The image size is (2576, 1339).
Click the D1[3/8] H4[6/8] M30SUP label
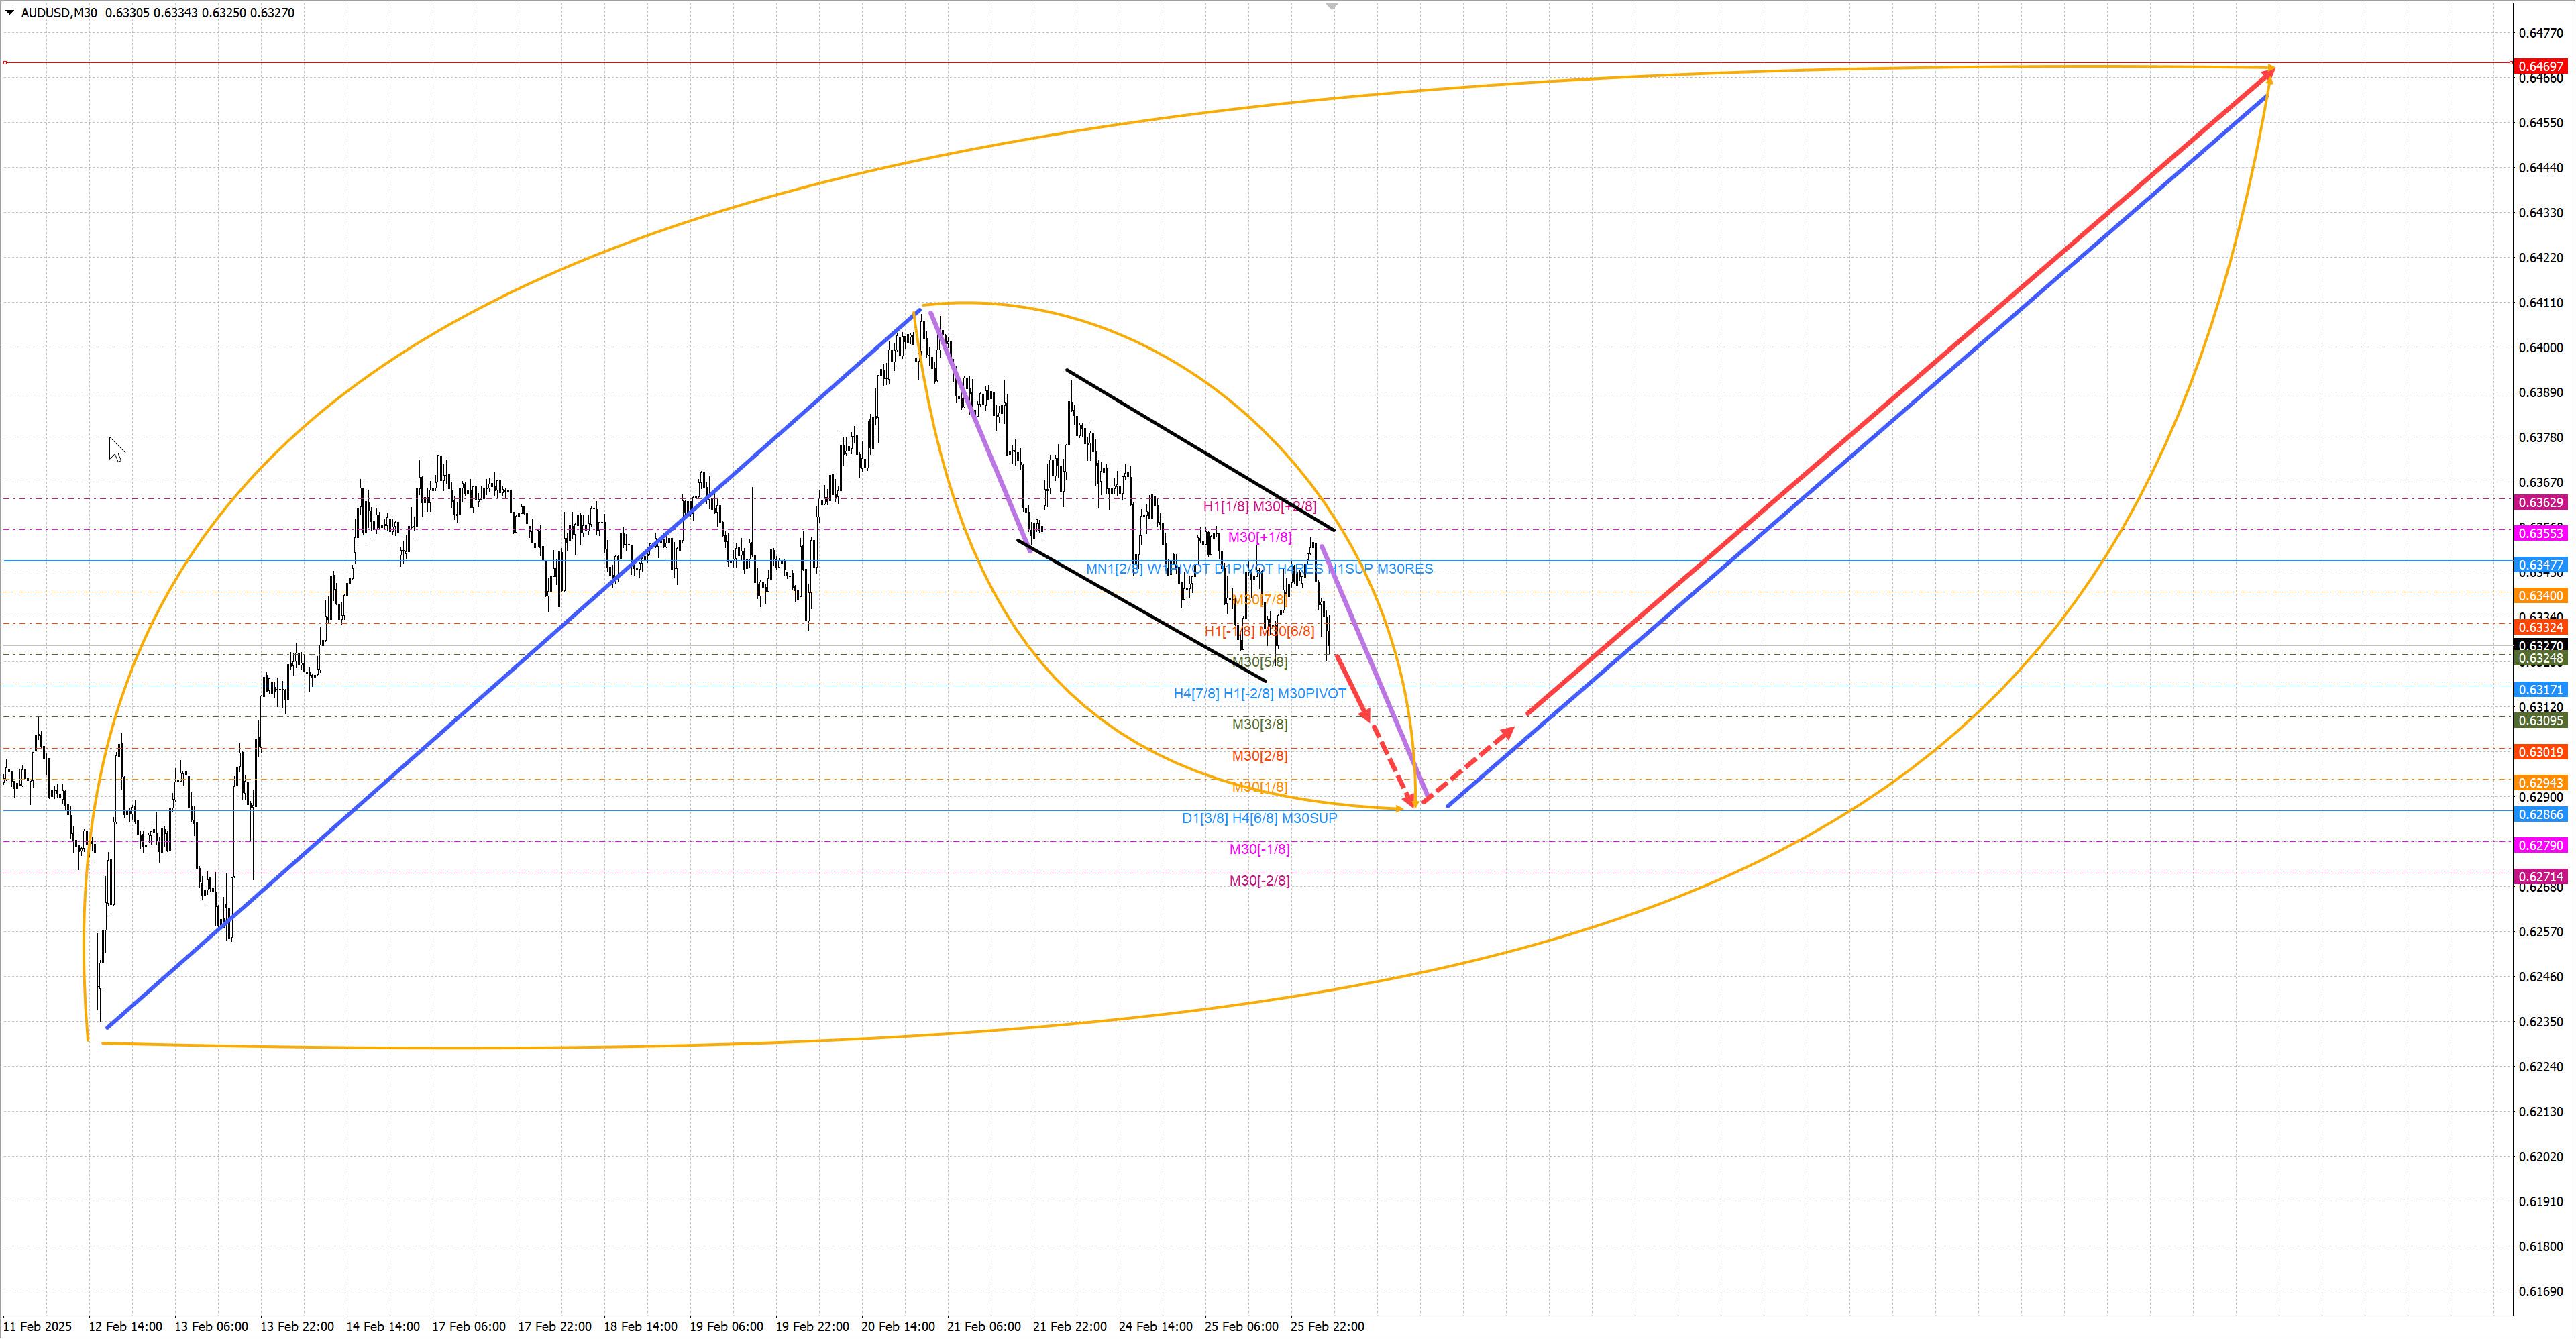[x=1259, y=818]
